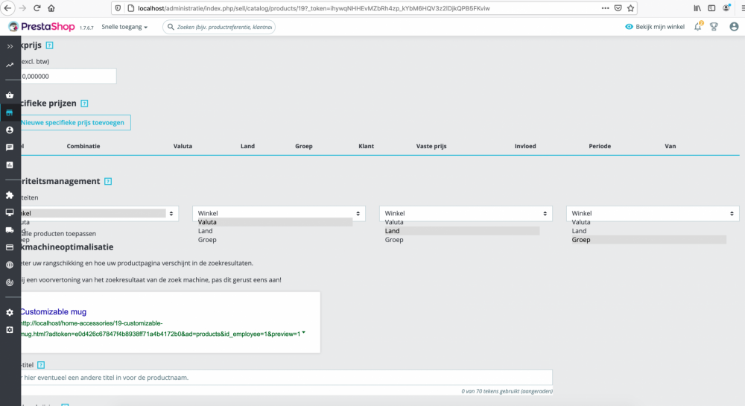The image size is (745, 406).
Task: Click Nieuwe specifieke prijs toevoegen button
Action: coord(75,122)
